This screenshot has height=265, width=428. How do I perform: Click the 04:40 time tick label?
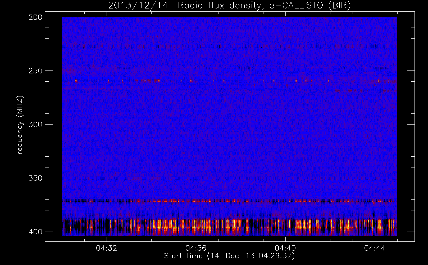point(285,248)
